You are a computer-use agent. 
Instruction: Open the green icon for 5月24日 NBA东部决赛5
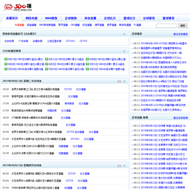coord(46,69)
